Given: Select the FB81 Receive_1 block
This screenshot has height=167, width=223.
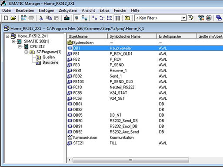Looking at the screenshot, I should coord(145,71).
